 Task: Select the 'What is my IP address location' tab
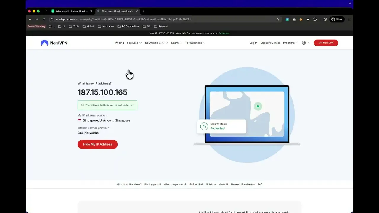coord(118,11)
